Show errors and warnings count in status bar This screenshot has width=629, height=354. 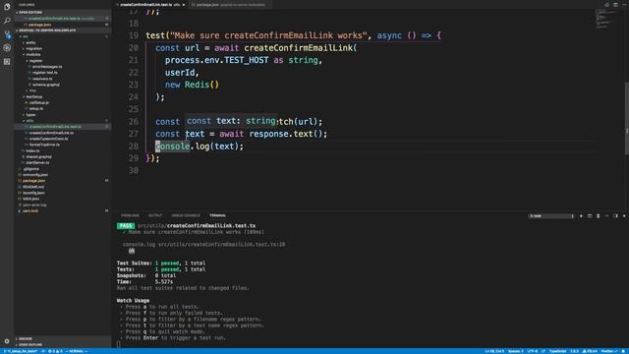tap(55, 351)
